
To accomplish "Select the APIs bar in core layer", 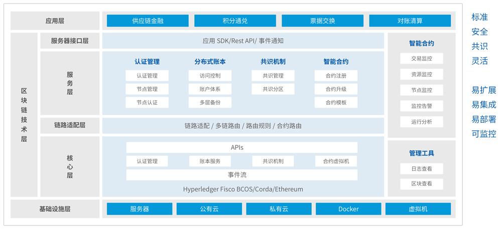I will pos(241,147).
